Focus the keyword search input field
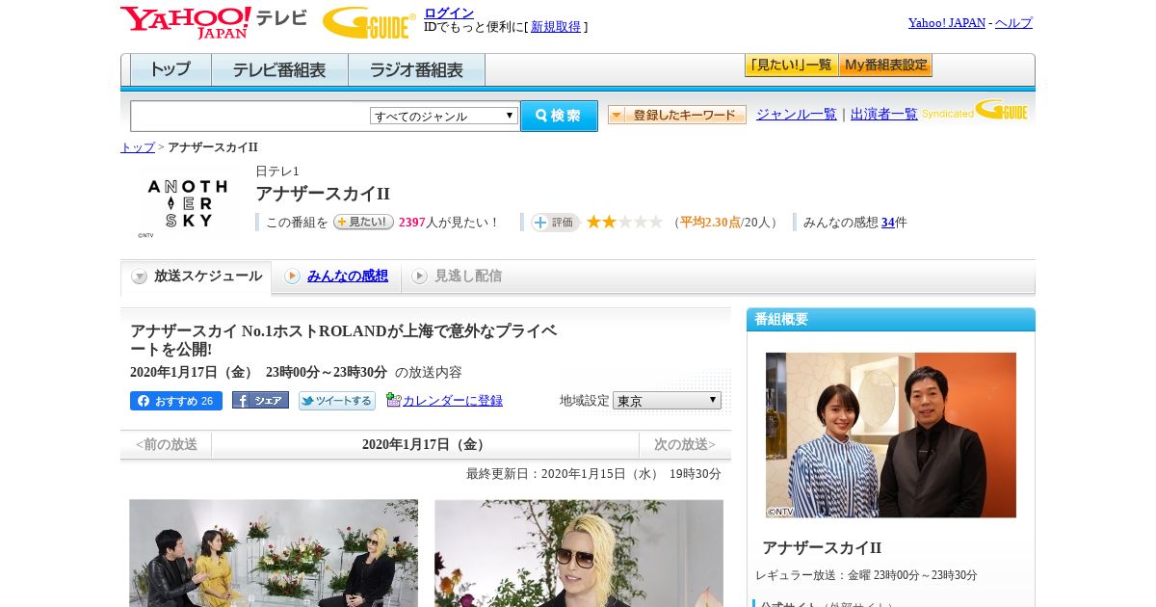1156x607 pixels. pos(250,116)
